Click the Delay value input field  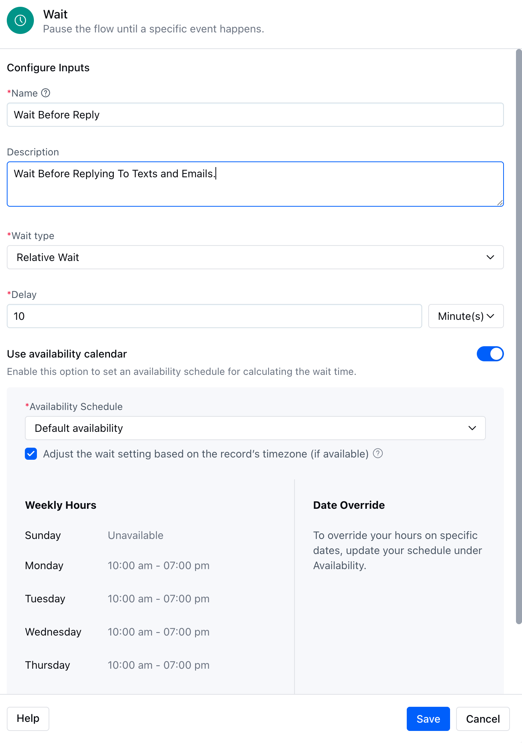coord(214,316)
